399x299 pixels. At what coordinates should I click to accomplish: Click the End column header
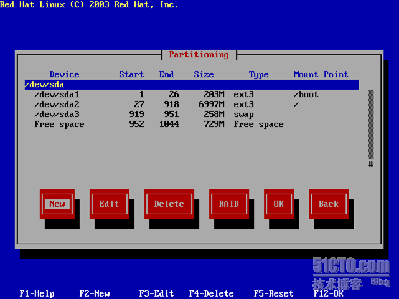166,74
